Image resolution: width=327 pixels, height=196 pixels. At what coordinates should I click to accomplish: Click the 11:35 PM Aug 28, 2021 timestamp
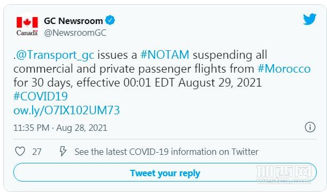tap(60, 128)
